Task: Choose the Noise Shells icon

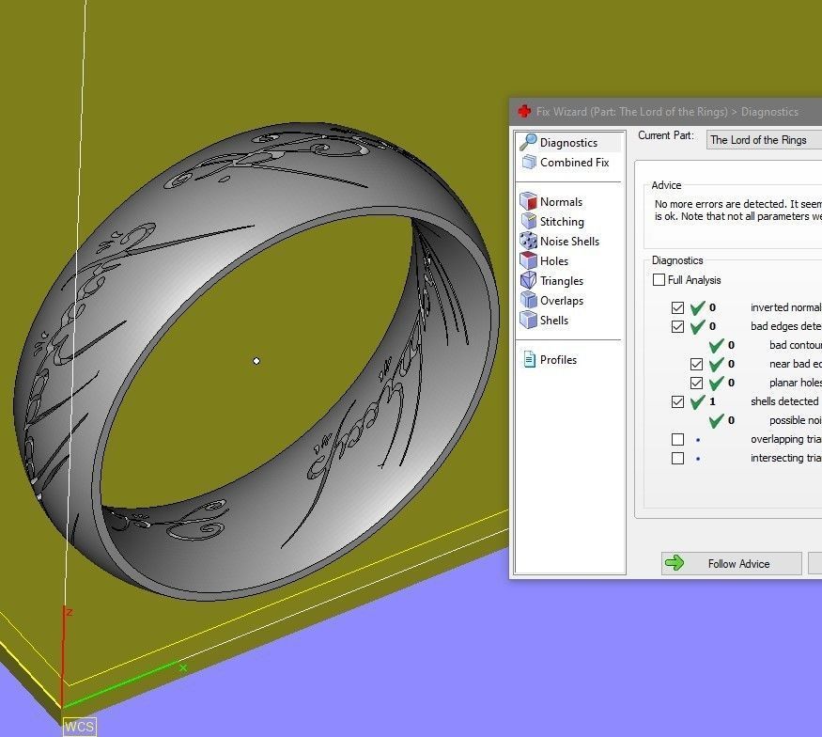Action: [x=528, y=241]
